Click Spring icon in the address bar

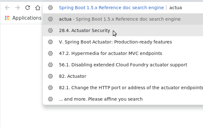(50, 8)
